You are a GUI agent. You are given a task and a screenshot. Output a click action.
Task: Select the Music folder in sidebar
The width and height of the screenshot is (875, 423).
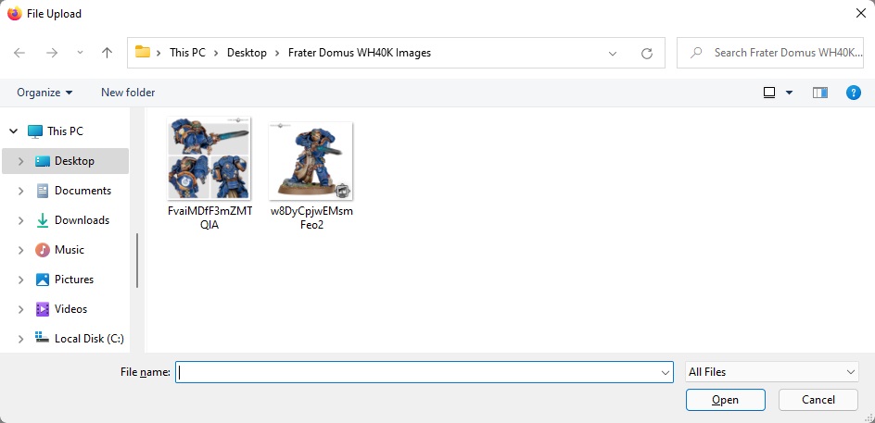[x=69, y=250]
